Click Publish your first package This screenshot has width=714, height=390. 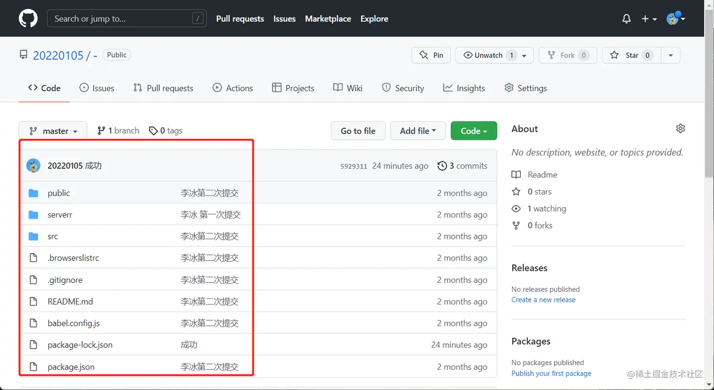point(551,373)
